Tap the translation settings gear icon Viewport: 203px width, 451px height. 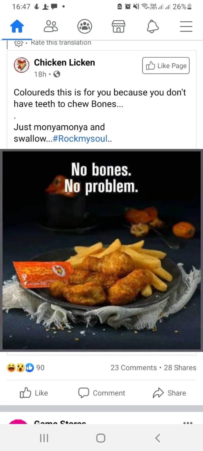[x=19, y=43]
